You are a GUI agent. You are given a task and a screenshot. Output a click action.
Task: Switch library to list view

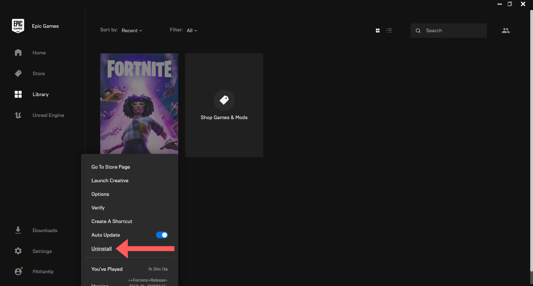click(389, 30)
